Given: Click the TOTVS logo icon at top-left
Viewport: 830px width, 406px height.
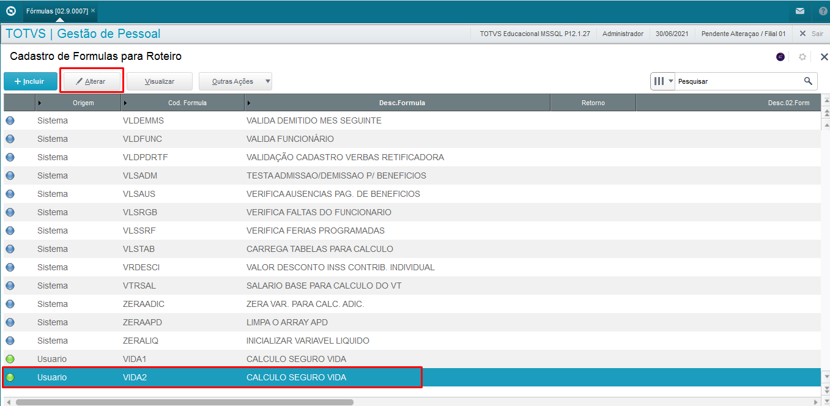Looking at the screenshot, I should point(10,11).
